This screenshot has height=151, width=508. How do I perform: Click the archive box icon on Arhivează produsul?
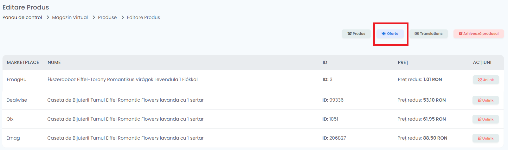[x=460, y=34]
